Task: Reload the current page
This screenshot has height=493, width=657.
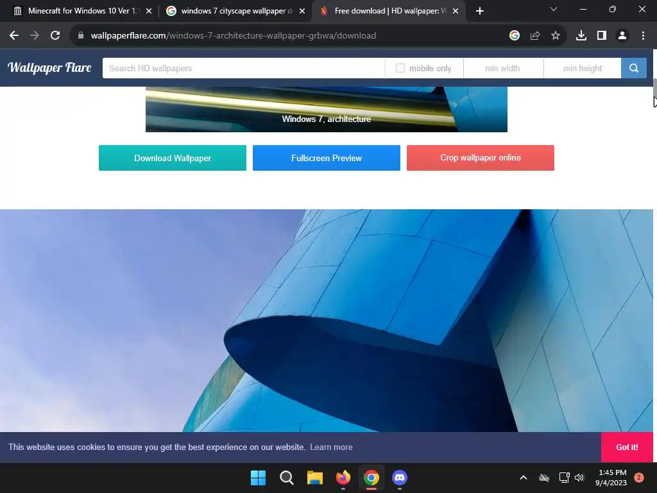Action: click(x=55, y=36)
